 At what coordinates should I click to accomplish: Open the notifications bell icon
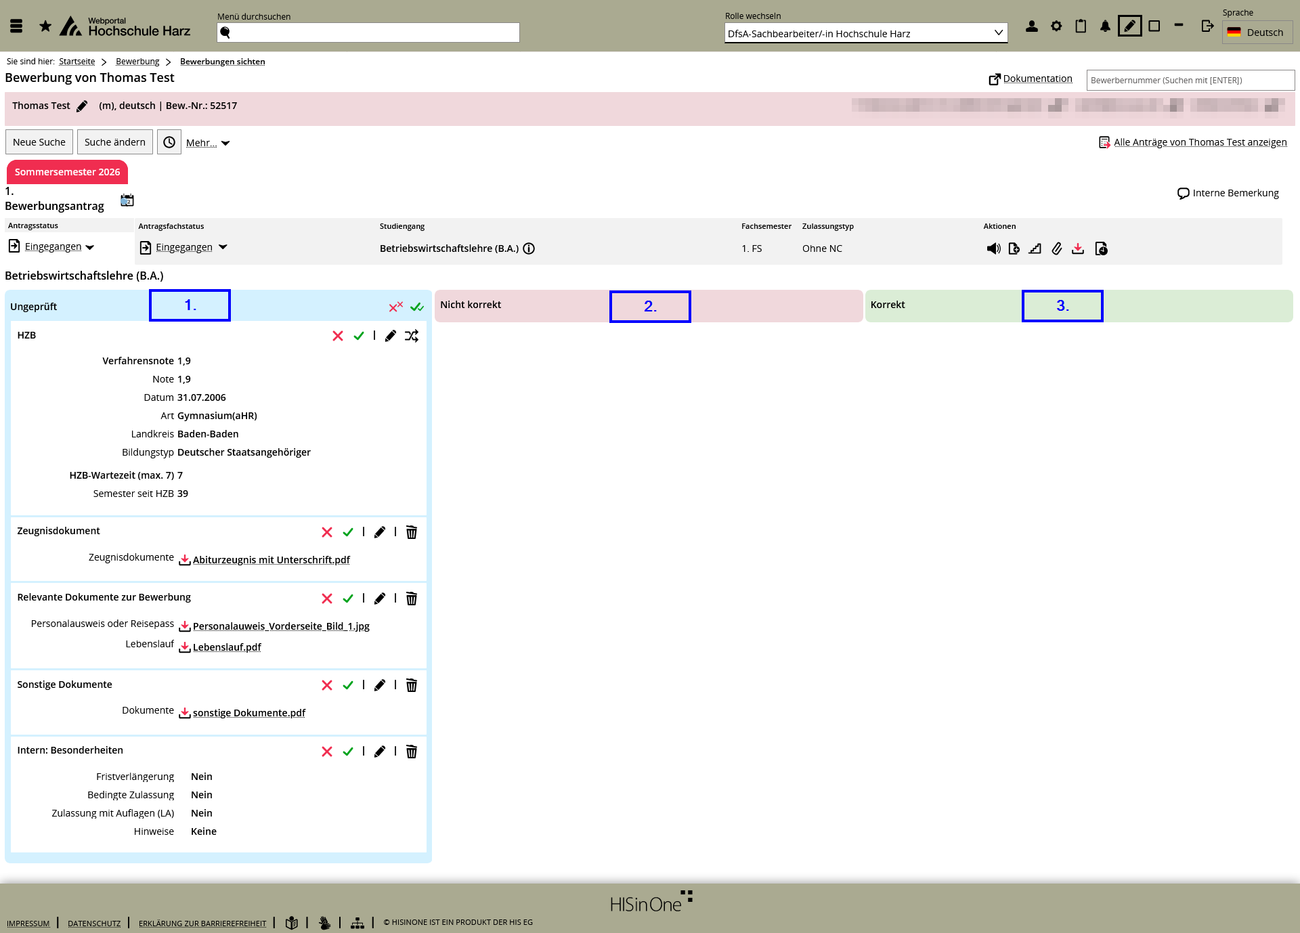pos(1105,26)
